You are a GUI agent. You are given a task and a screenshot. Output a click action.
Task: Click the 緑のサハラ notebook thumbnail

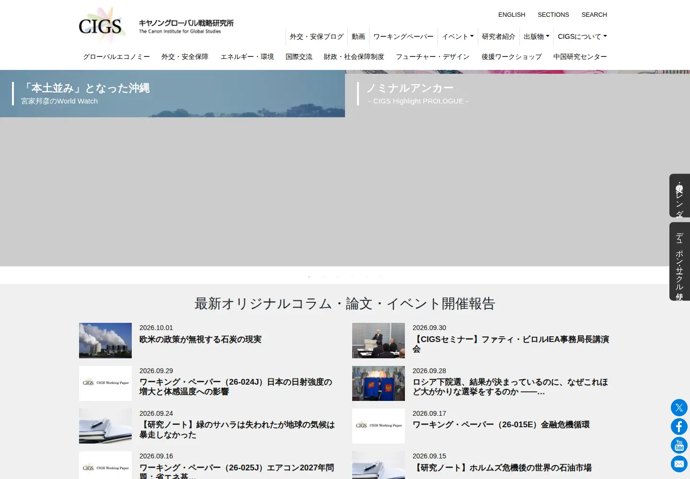(105, 426)
